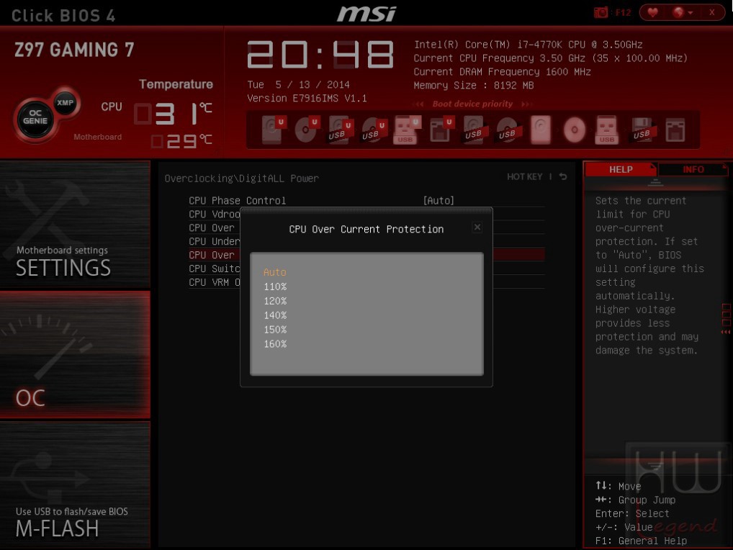Click the UEFI network boot device icon

click(x=441, y=130)
